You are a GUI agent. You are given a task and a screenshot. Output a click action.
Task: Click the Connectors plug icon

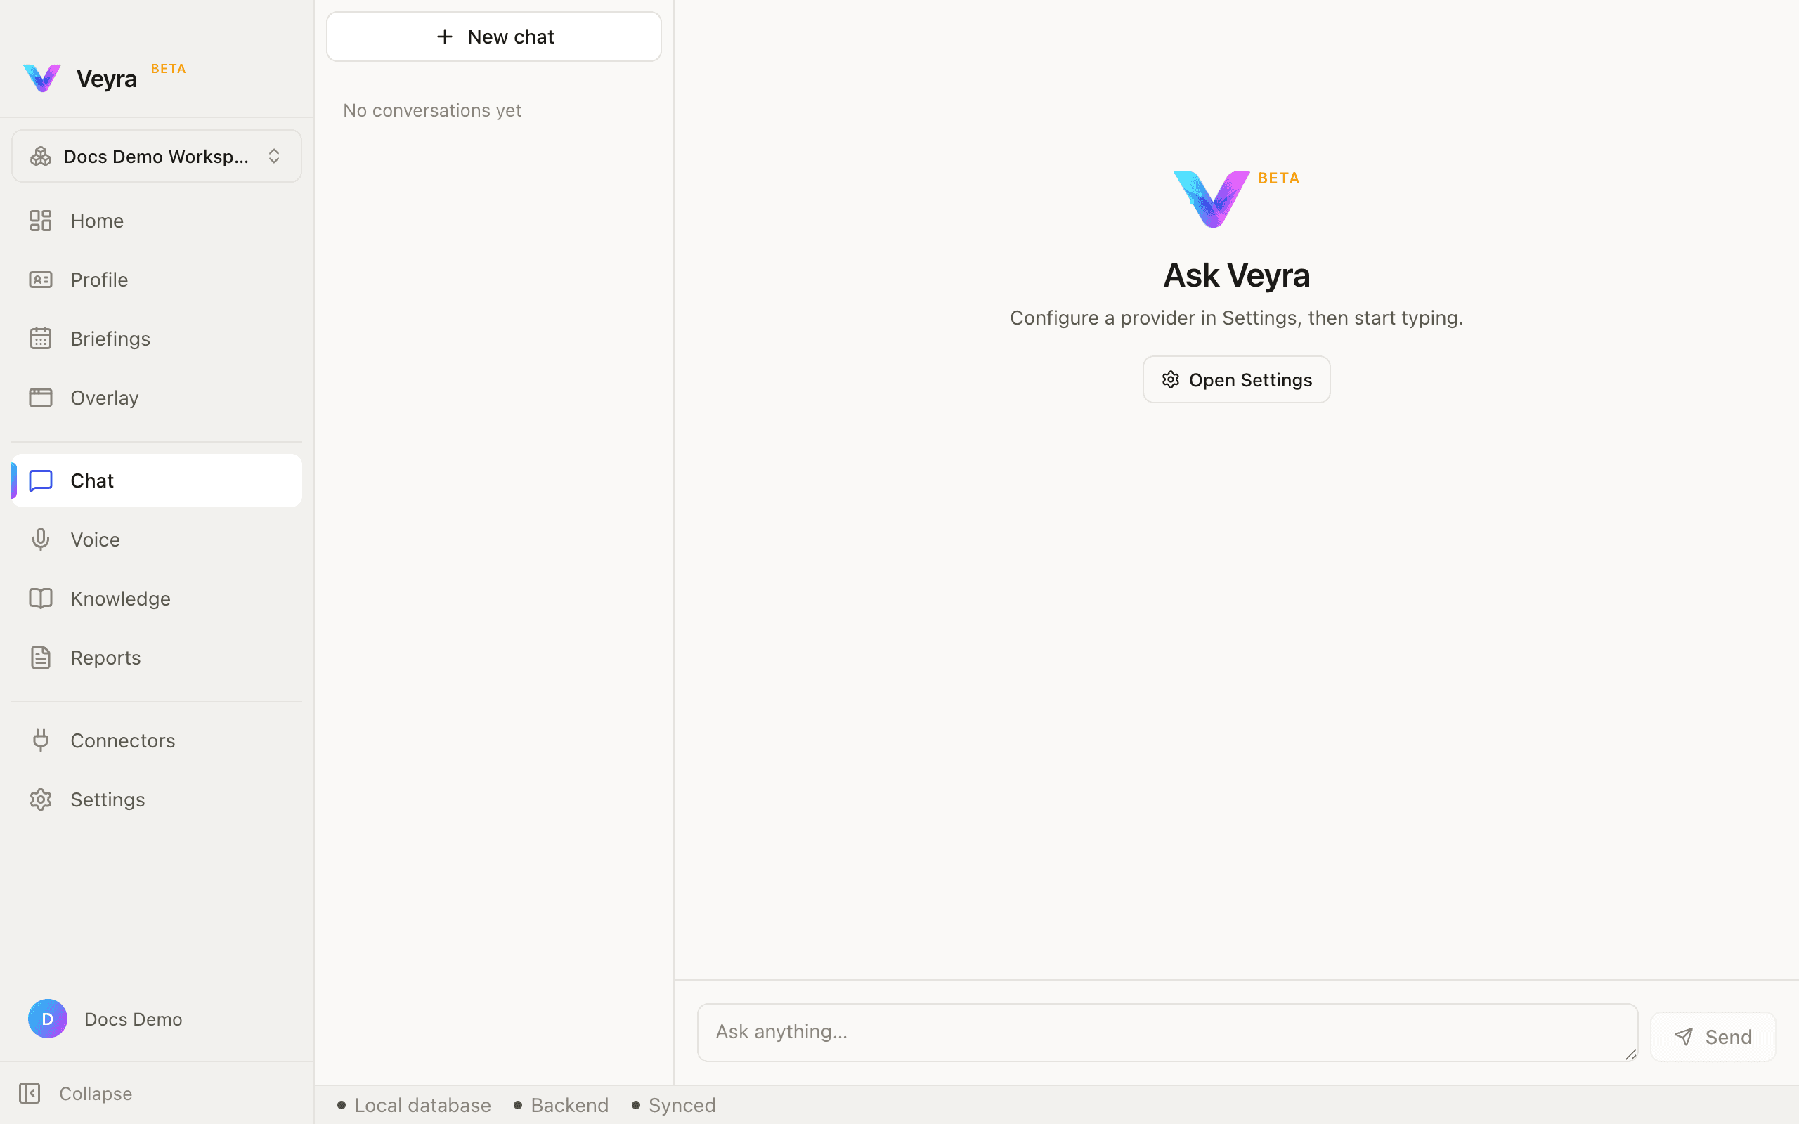click(40, 740)
